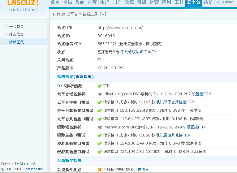Screen dimensions: 237x173
Task: Open the UCenter navigation tab
Action: click(x=225, y=2)
